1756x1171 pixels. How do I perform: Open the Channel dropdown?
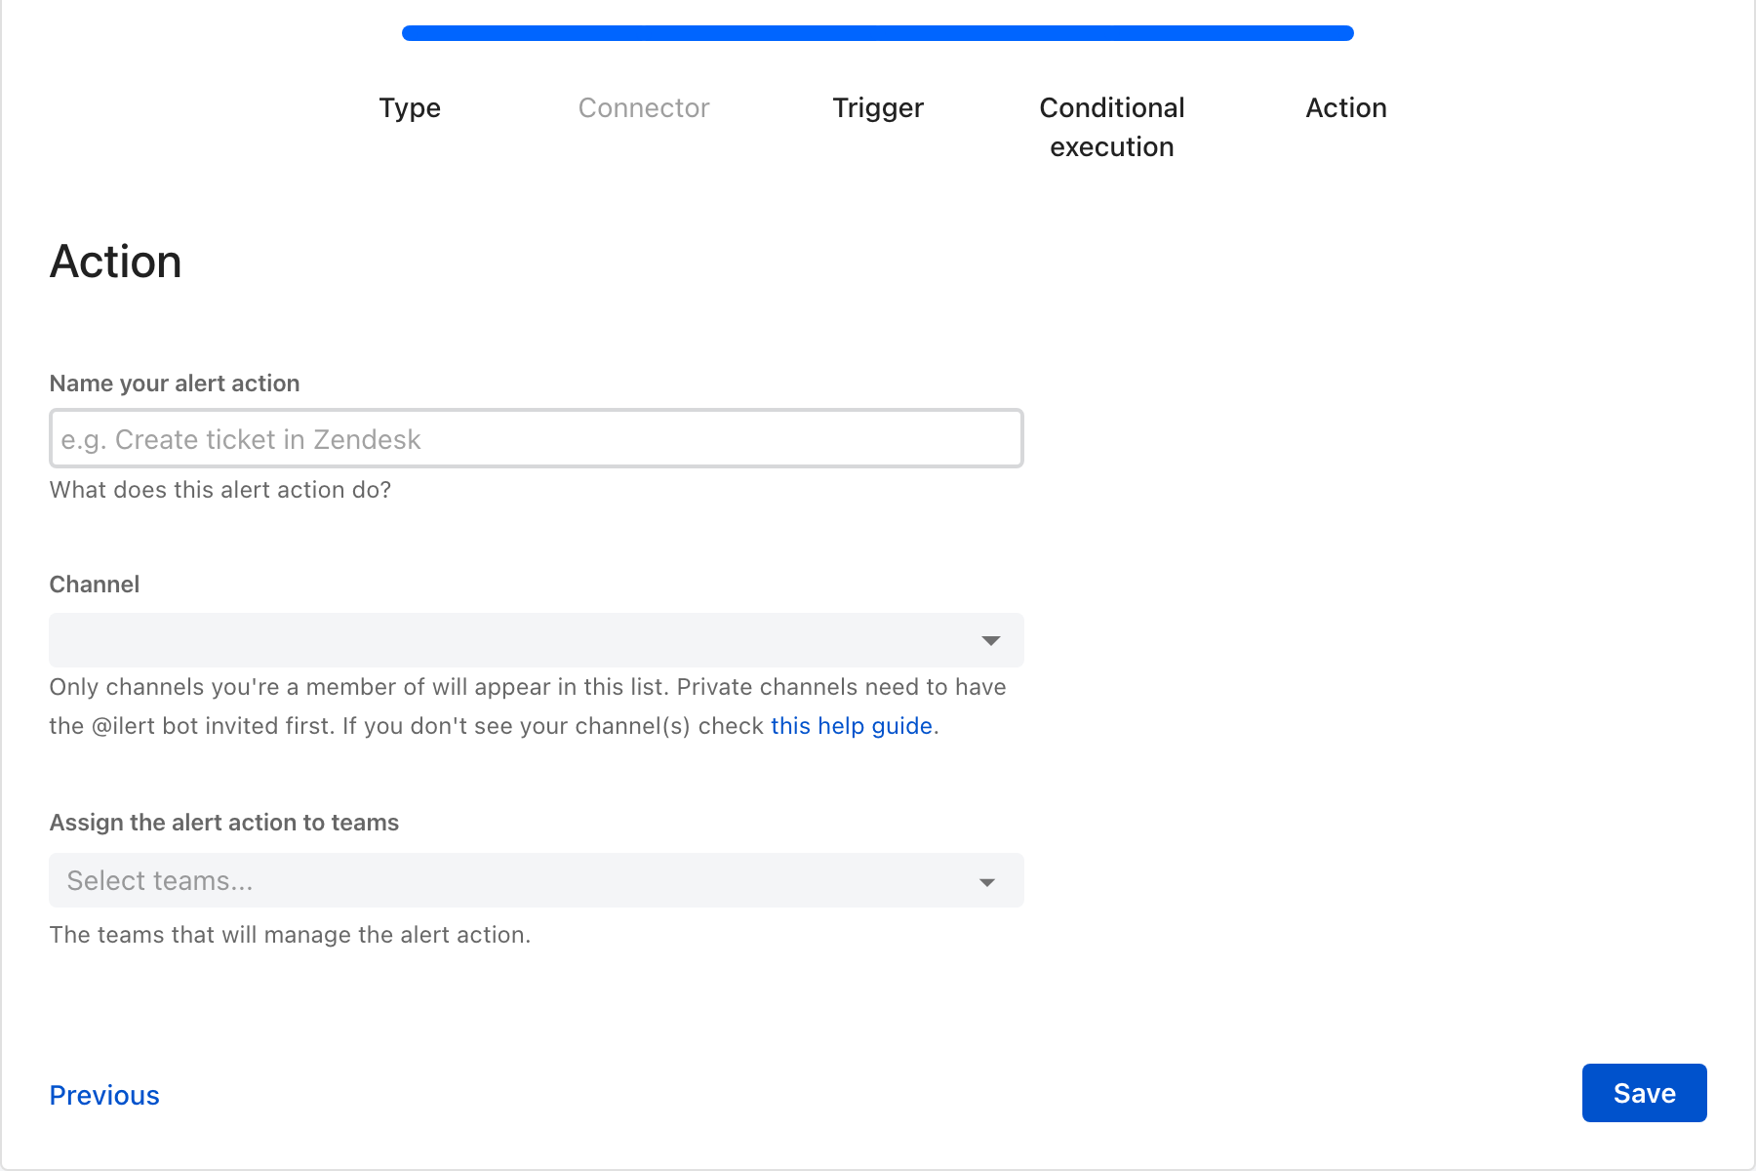click(x=537, y=640)
